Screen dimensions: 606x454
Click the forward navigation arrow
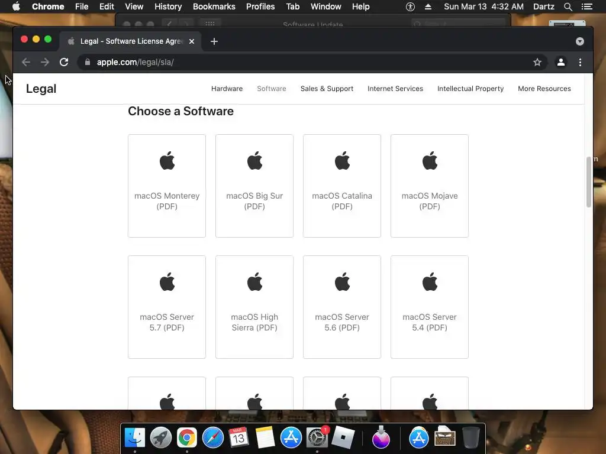[x=45, y=62]
